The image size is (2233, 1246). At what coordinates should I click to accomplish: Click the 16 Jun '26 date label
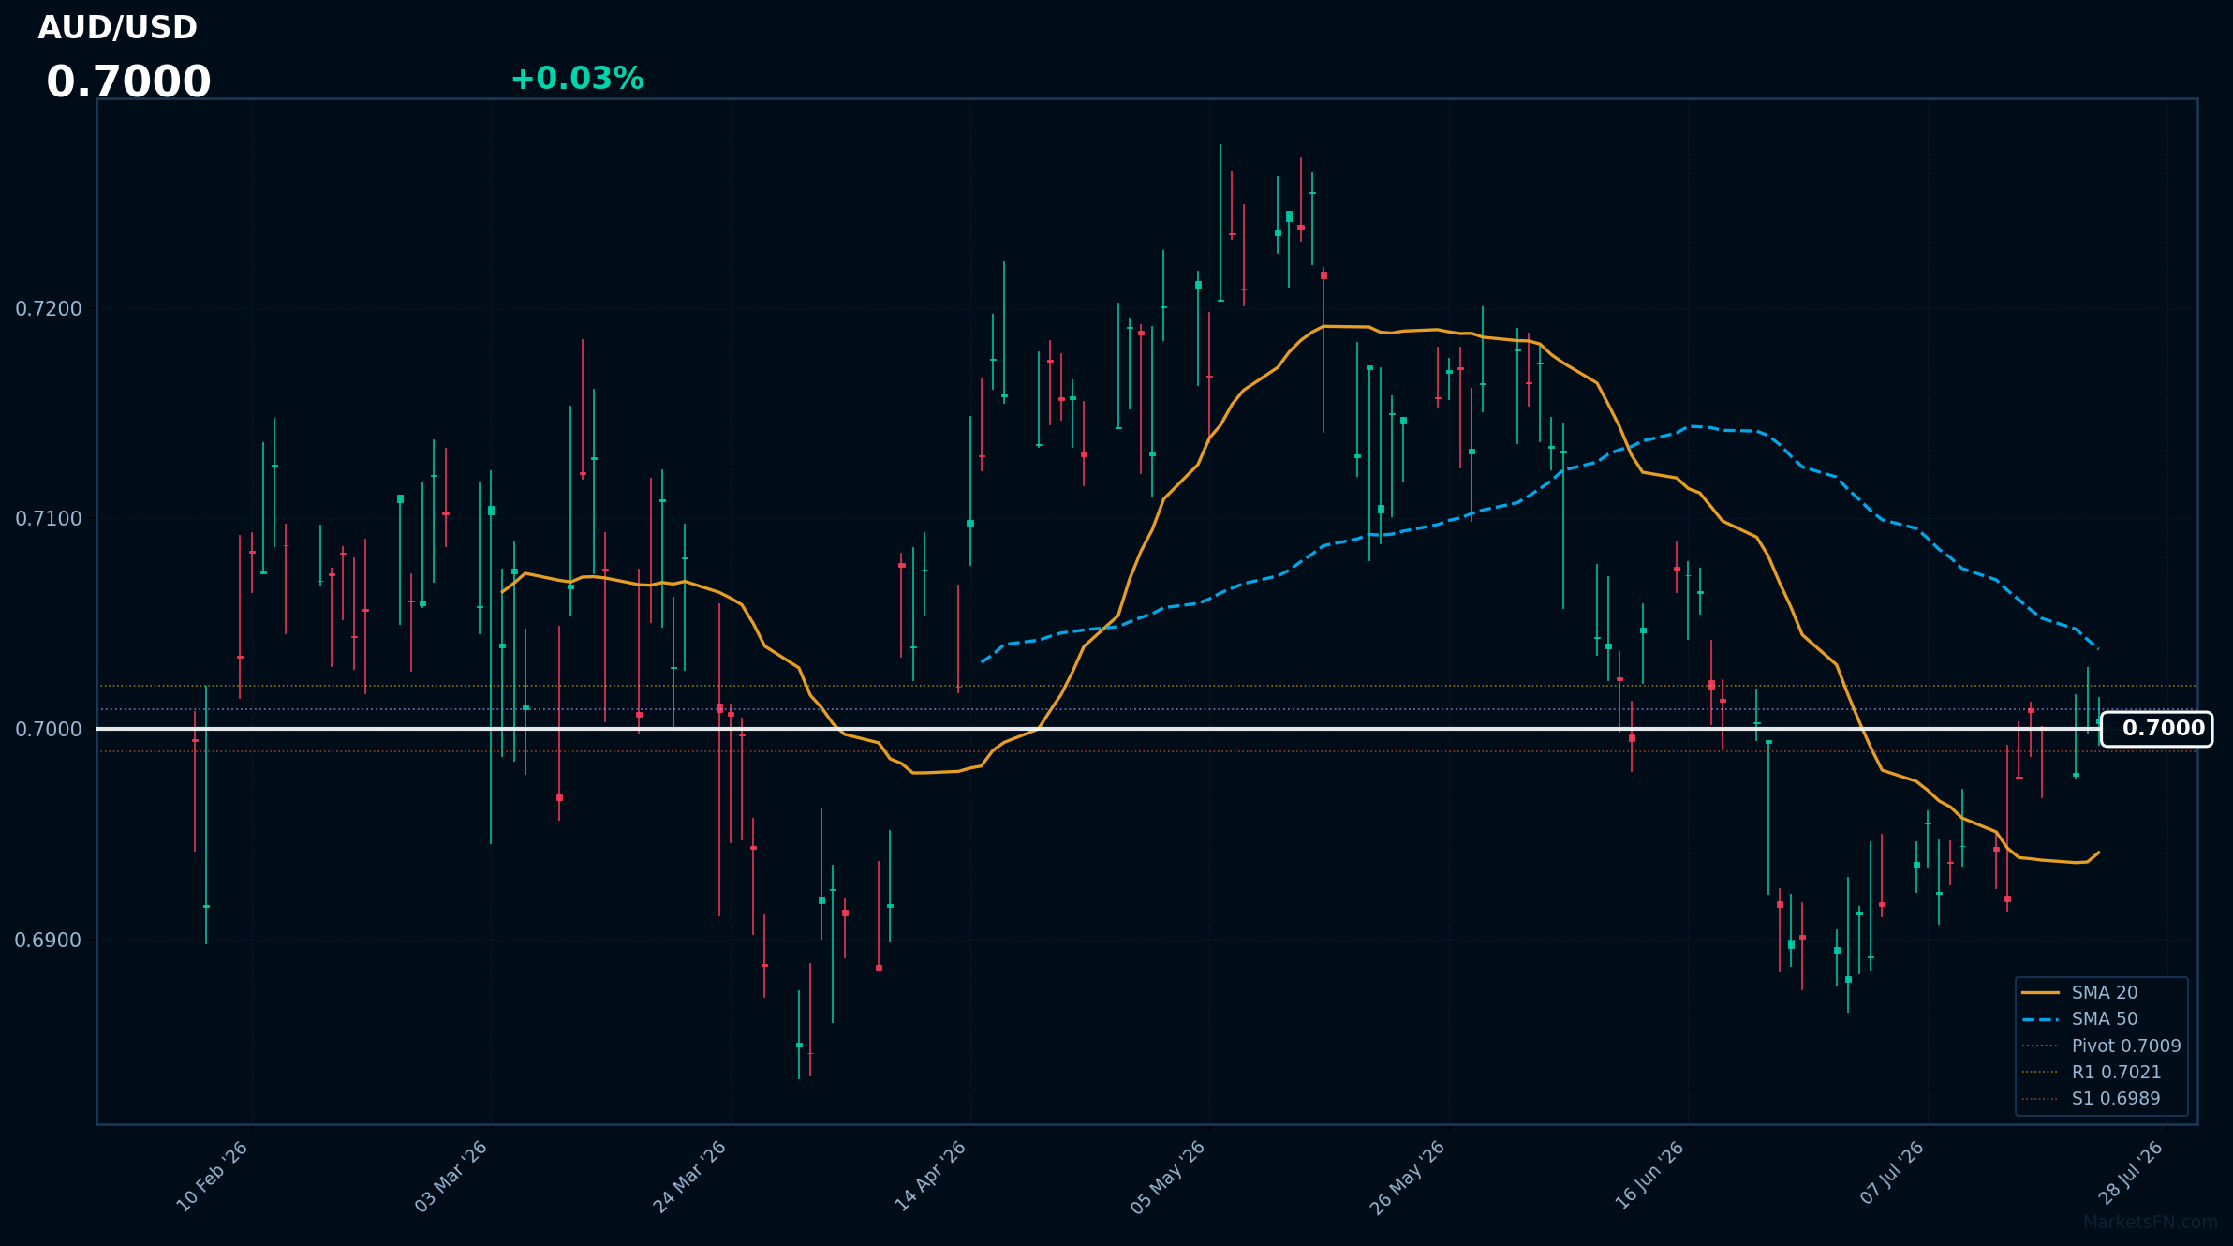coord(1649,1176)
